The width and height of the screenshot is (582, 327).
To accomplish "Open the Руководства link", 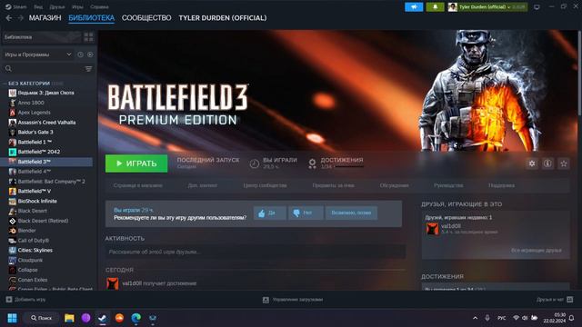I will [448, 185].
